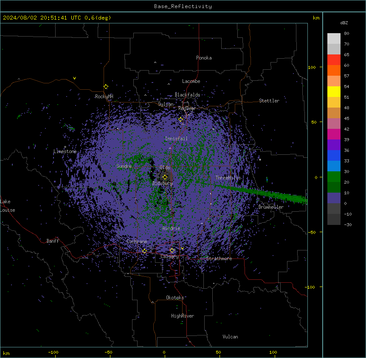Select the Cochrane label
The image size is (366, 358).
[137, 242]
